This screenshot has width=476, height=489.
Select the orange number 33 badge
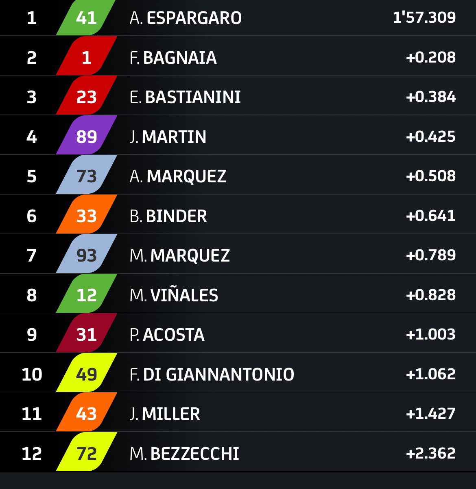coord(86,216)
